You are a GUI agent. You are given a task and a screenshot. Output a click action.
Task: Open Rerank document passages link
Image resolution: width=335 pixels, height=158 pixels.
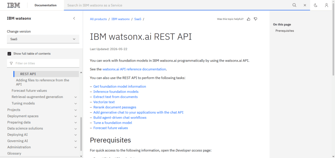tap(115, 107)
